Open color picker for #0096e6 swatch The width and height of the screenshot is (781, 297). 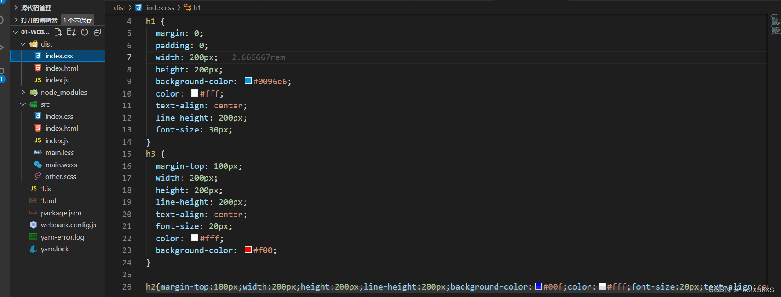point(248,81)
